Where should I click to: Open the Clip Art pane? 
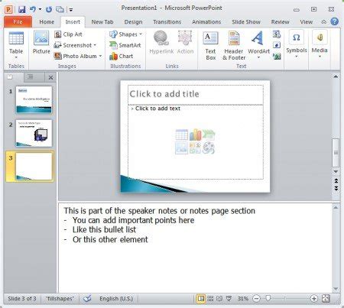[x=68, y=34]
